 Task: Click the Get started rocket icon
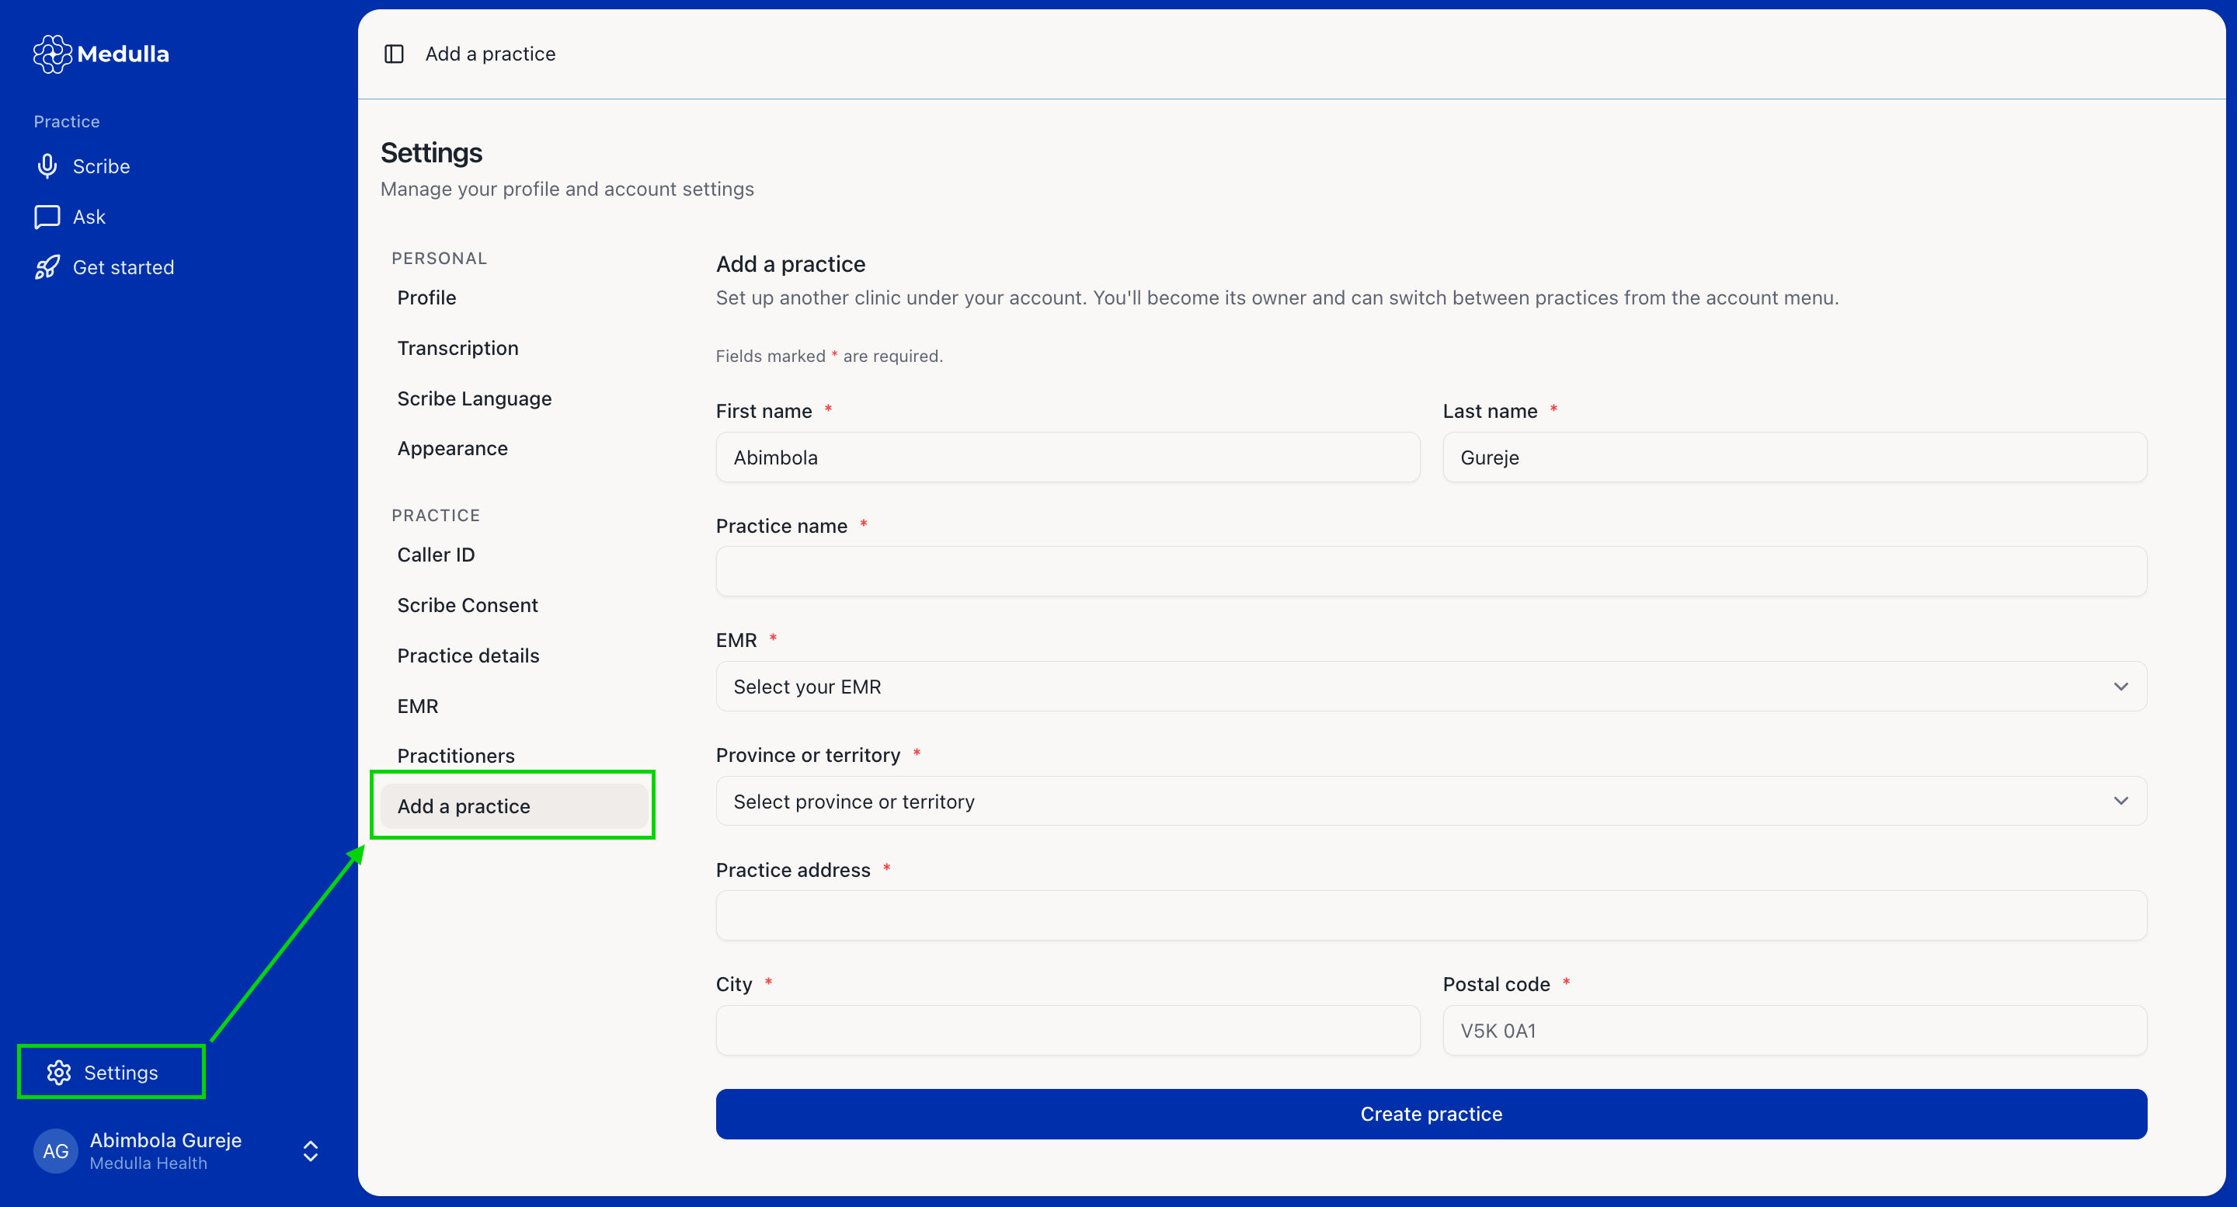(47, 266)
